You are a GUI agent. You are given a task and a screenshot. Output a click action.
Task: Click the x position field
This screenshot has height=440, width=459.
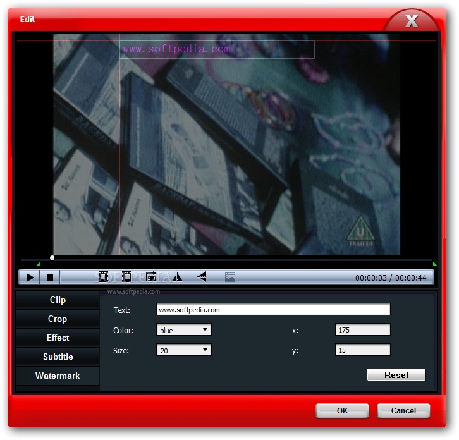[363, 329]
